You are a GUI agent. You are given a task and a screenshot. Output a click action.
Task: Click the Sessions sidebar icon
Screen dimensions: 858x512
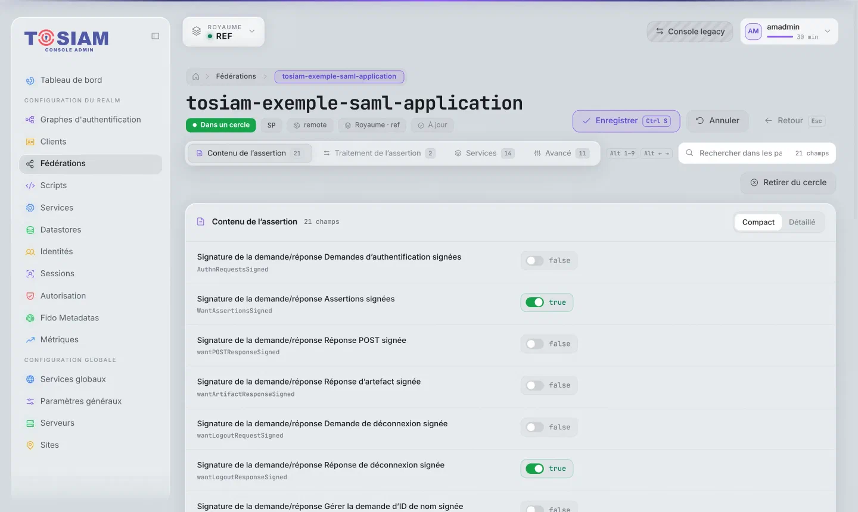coord(30,274)
